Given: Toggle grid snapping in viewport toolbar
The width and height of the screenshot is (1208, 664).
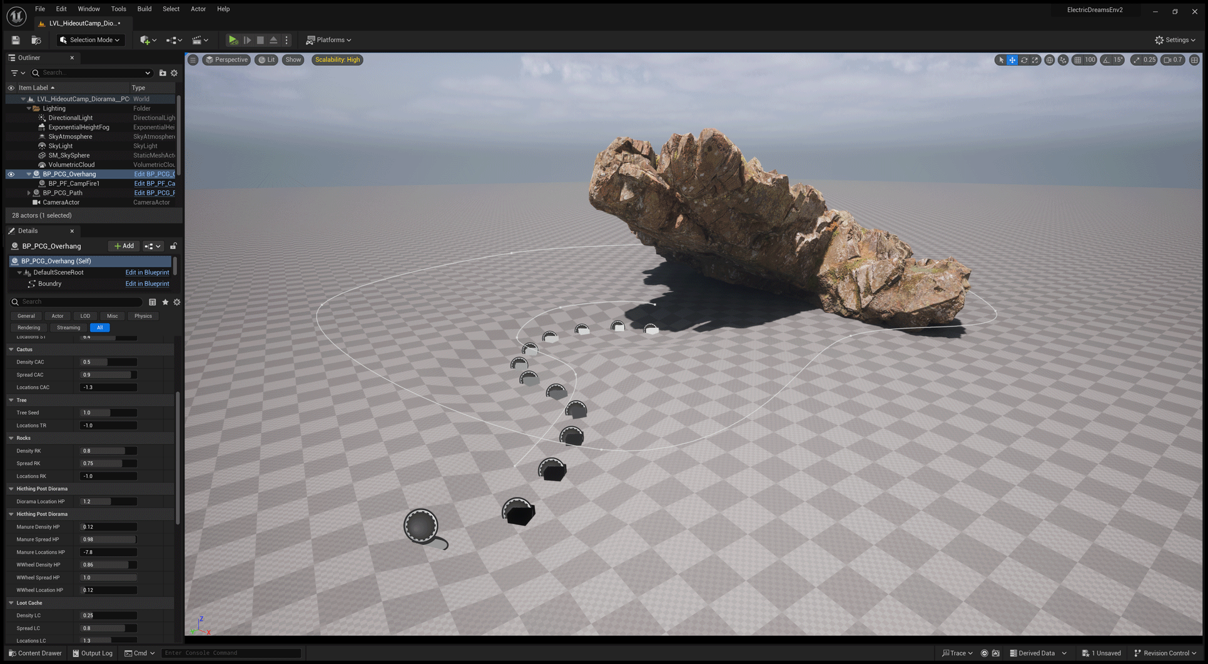Looking at the screenshot, I should tap(1077, 60).
